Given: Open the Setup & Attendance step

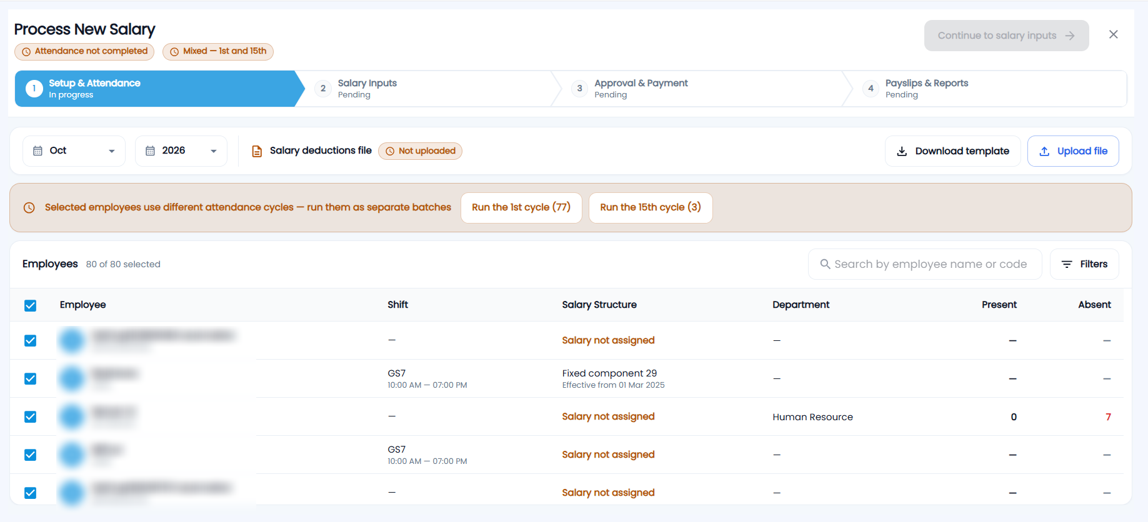Looking at the screenshot, I should click(159, 89).
